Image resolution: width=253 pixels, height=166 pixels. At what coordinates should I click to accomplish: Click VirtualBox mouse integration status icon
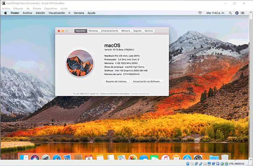click(222, 163)
